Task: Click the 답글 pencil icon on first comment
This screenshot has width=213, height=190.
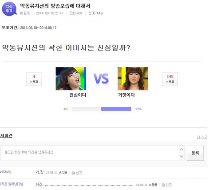Action: (x=60, y=173)
